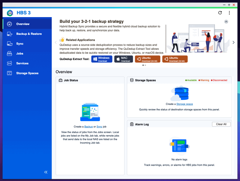This screenshot has height=181, width=240.
Task: Open Backup & Restore section
Action: click(27, 34)
